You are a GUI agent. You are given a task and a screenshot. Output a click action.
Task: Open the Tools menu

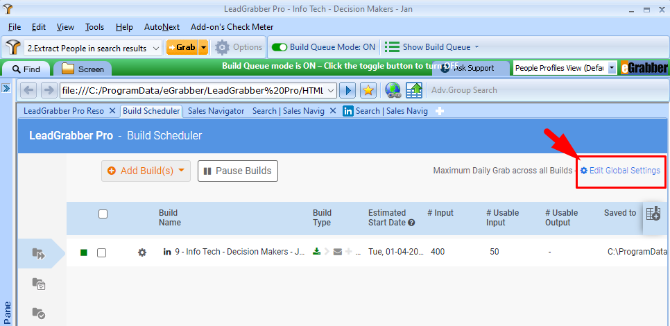tap(94, 27)
